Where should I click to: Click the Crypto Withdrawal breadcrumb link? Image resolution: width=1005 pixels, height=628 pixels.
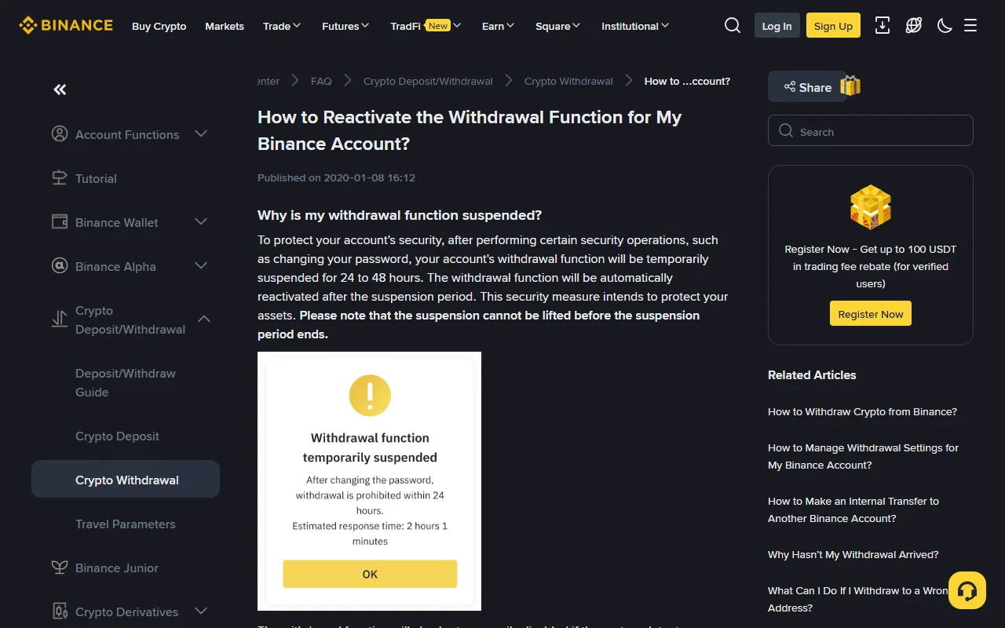(568, 81)
